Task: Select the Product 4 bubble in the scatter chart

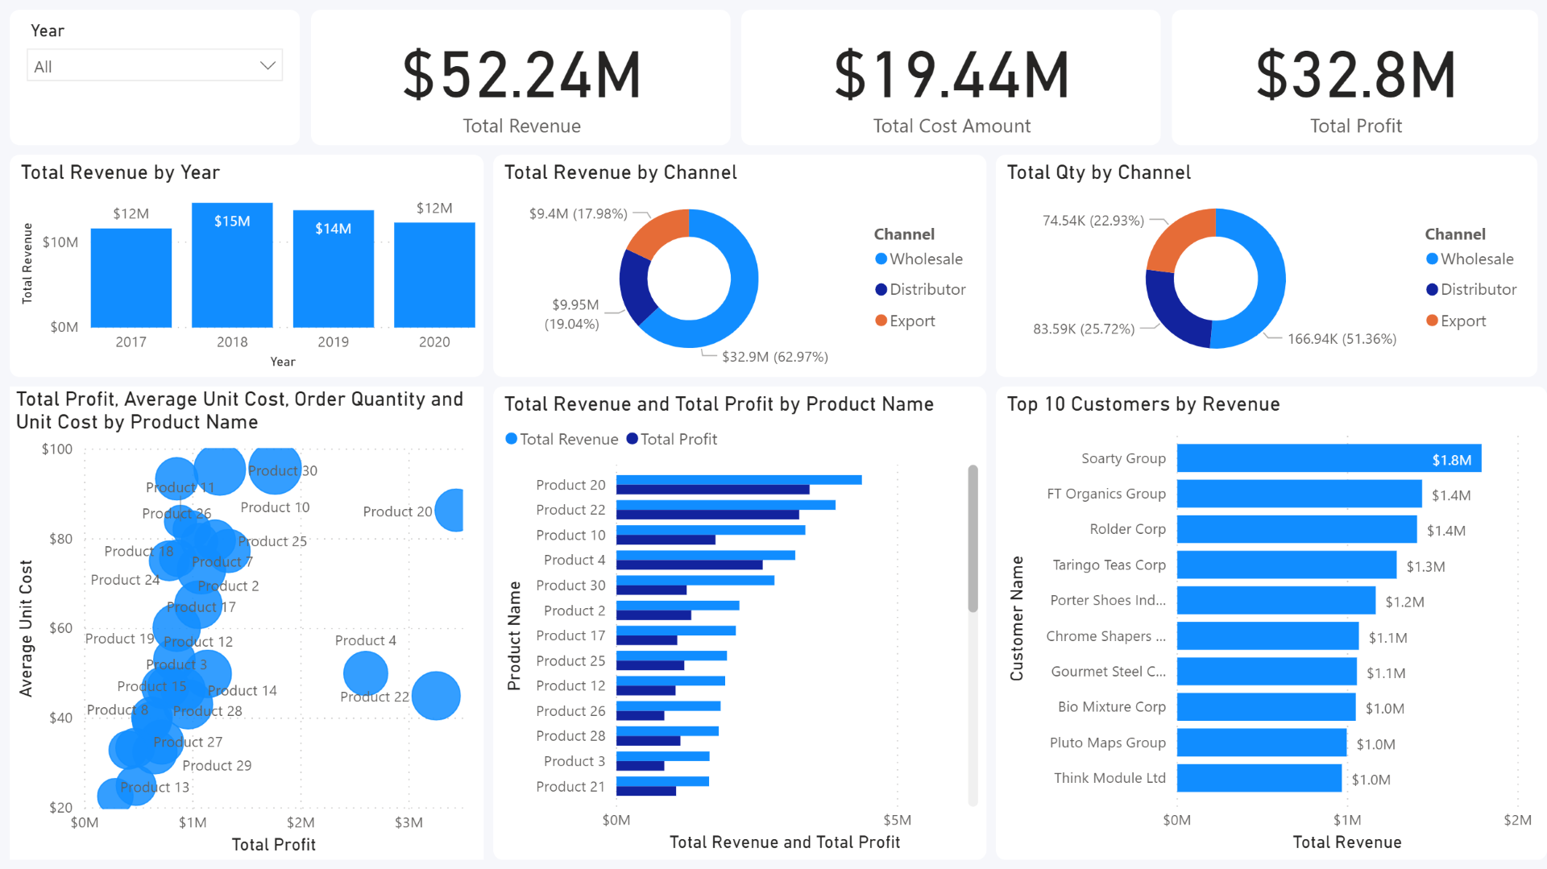Action: tap(365, 673)
